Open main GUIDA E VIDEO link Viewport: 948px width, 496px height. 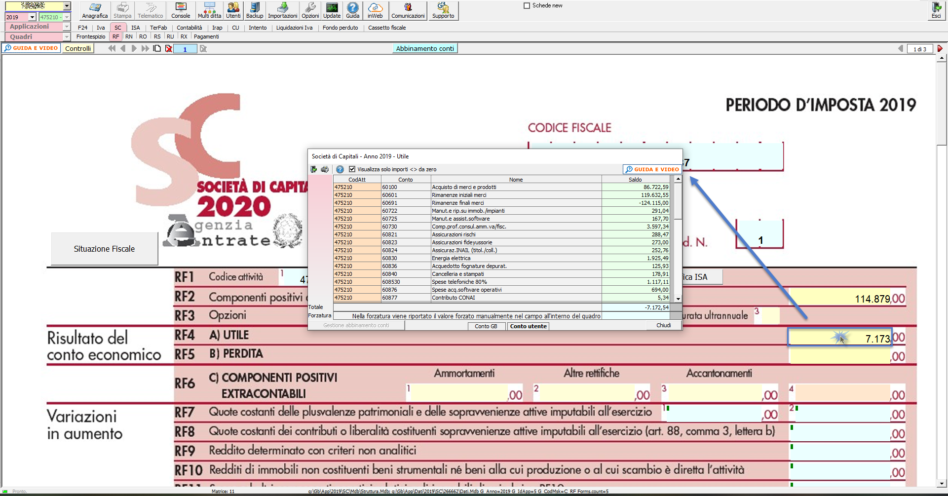pos(31,48)
